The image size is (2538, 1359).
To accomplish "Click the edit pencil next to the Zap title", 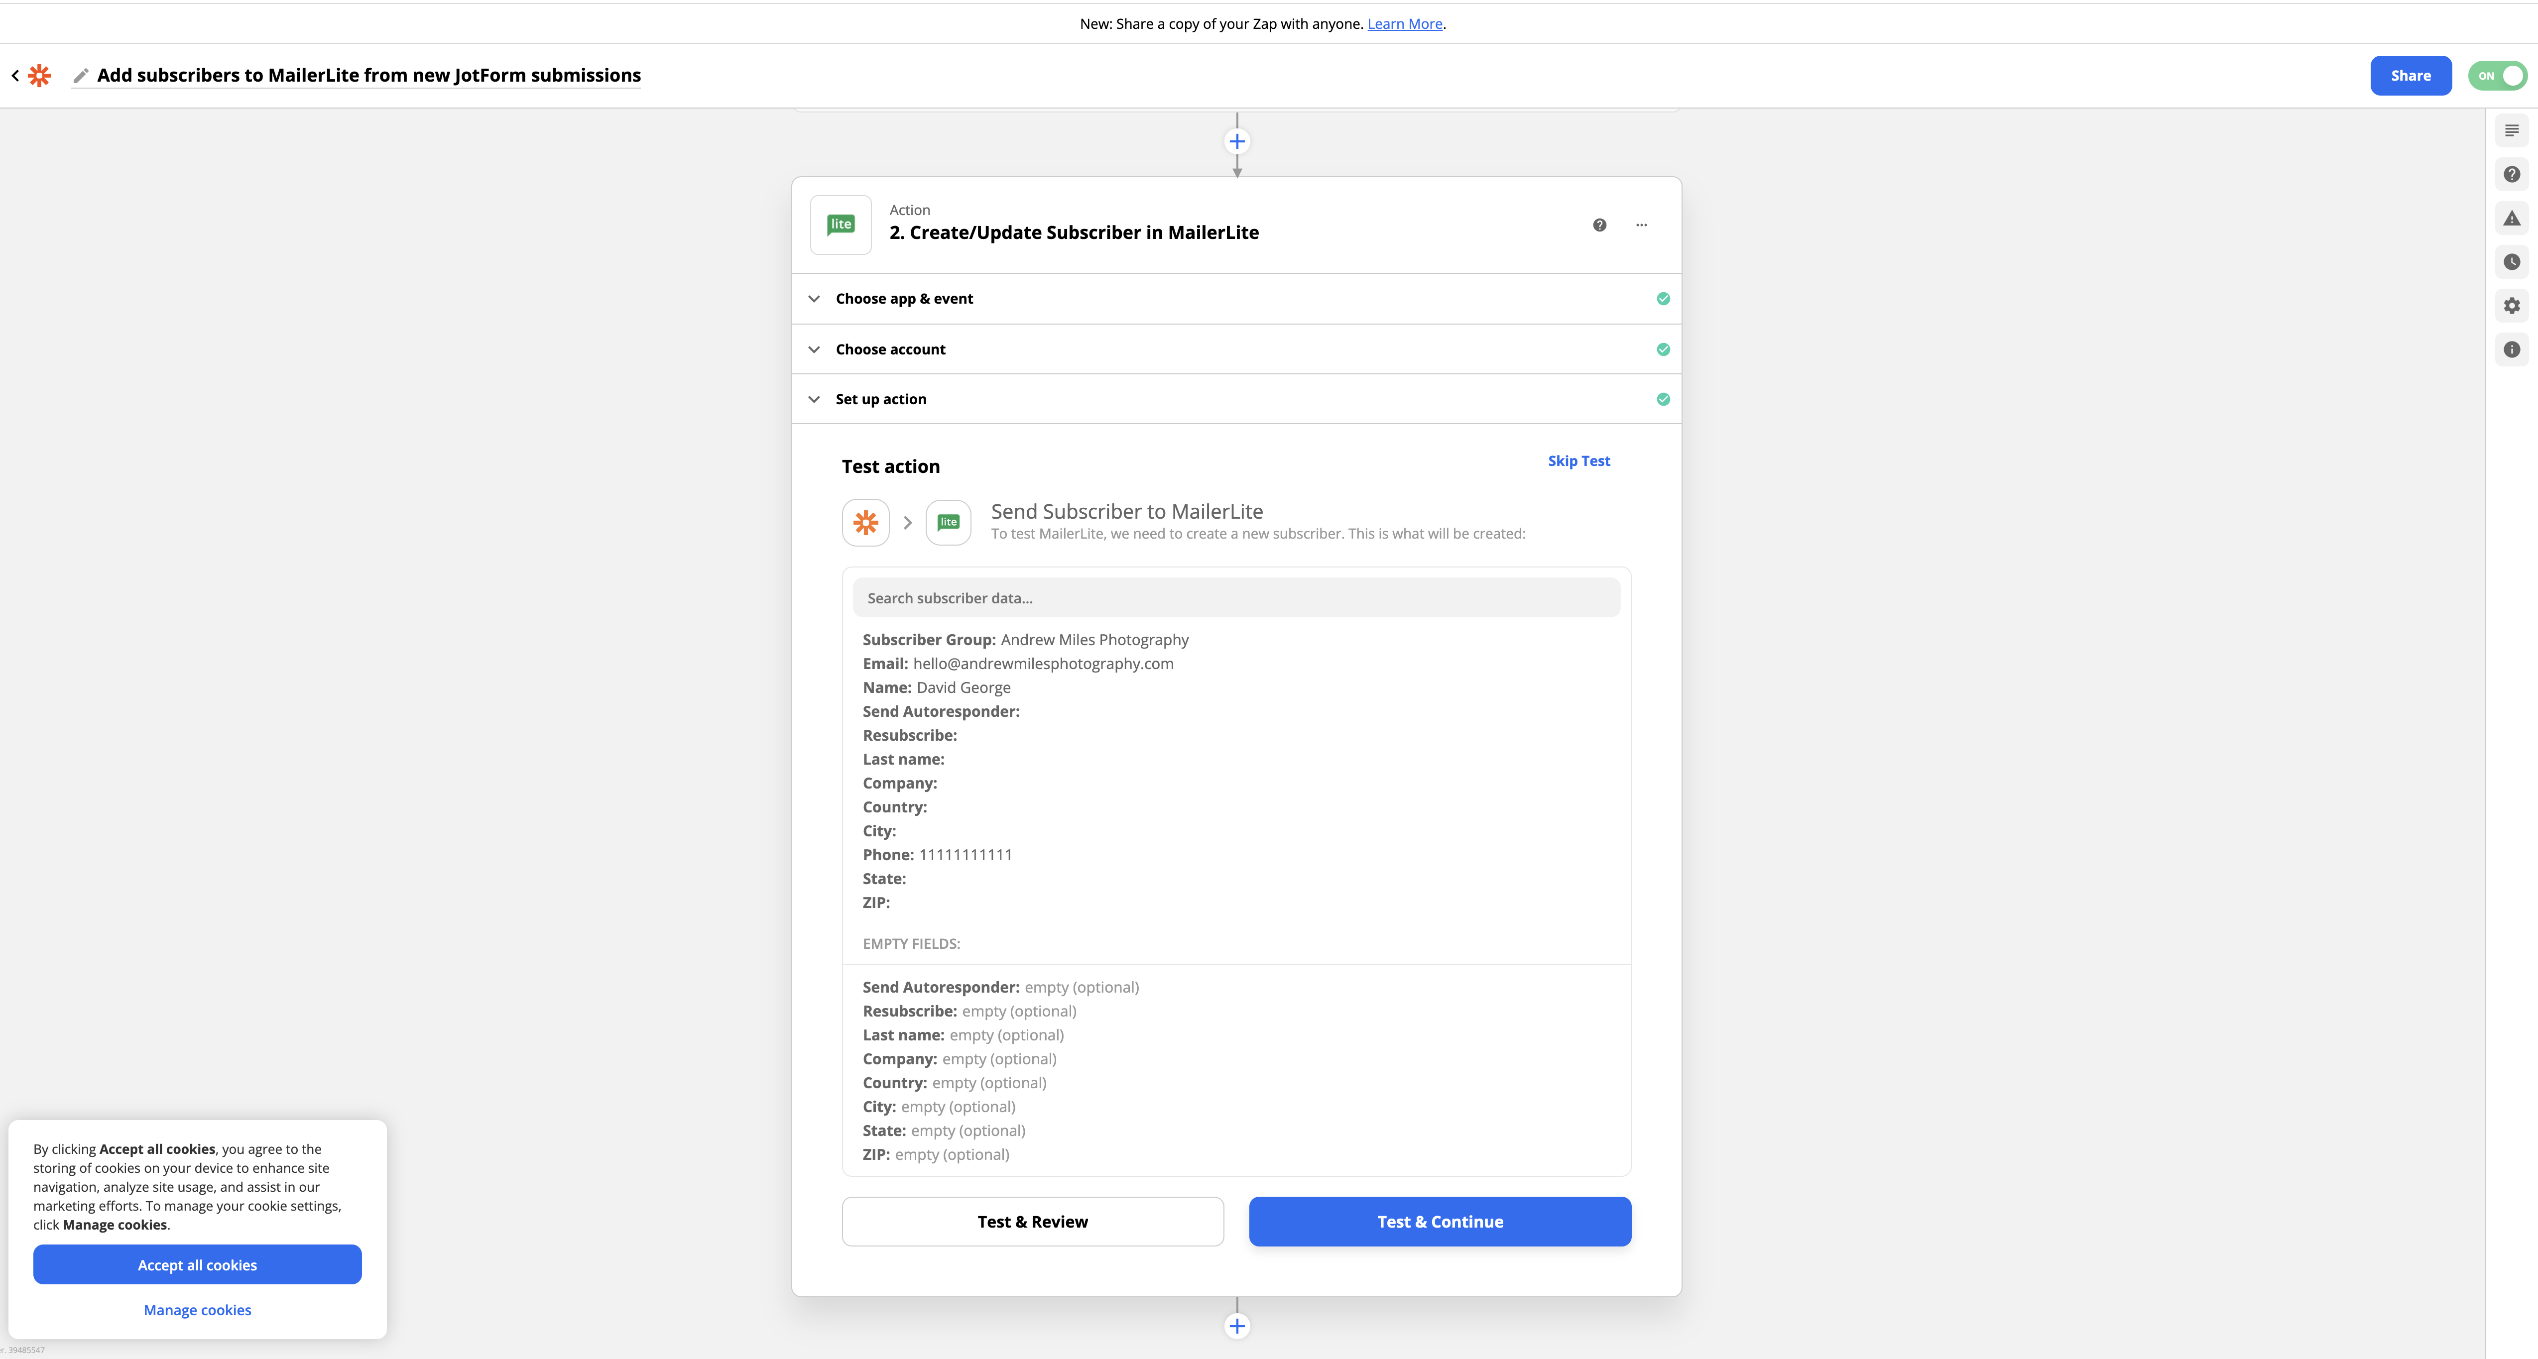I will (83, 75).
